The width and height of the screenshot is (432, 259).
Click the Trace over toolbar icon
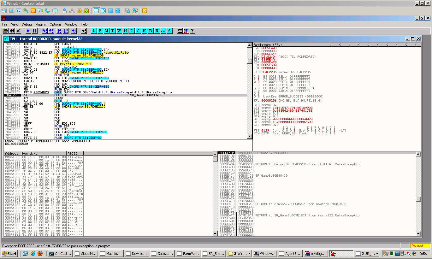click(x=66, y=31)
